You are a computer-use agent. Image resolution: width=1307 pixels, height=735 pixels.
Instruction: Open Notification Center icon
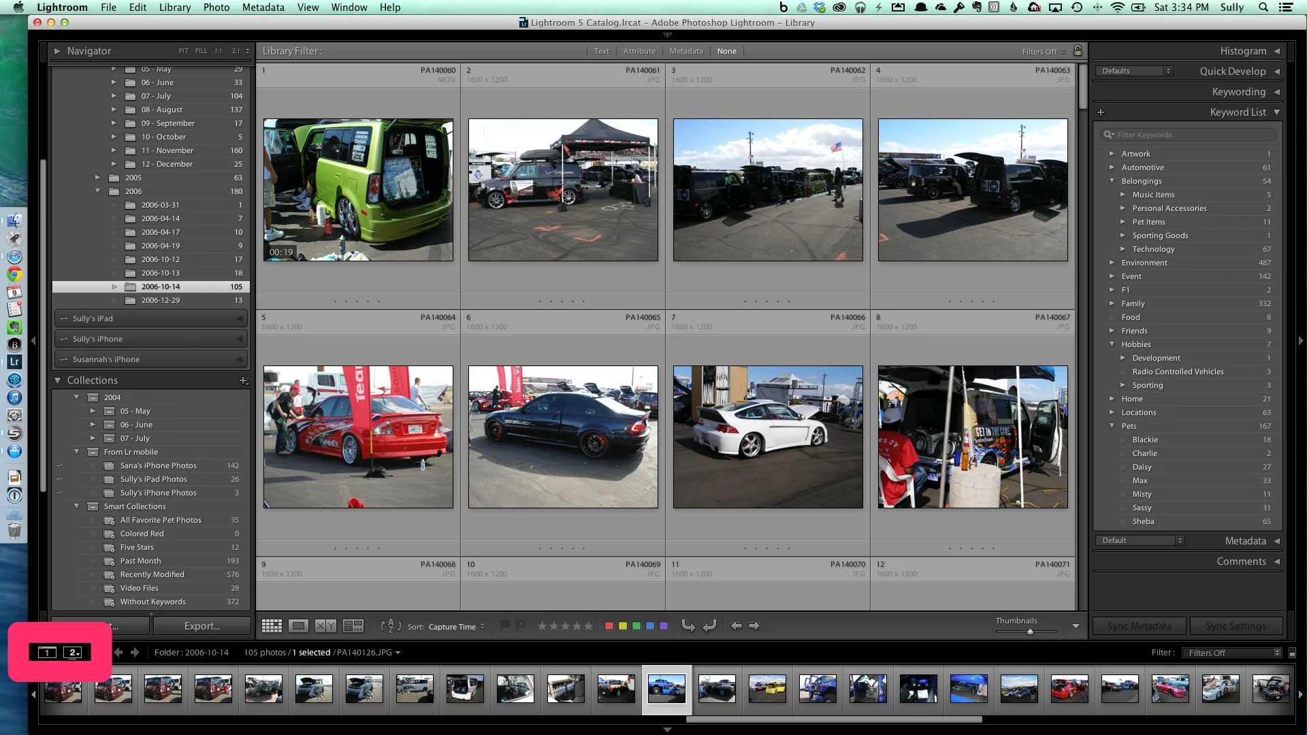coord(1286,7)
